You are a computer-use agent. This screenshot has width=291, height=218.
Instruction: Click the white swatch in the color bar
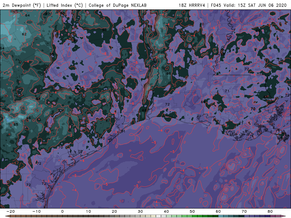tap(159, 216)
